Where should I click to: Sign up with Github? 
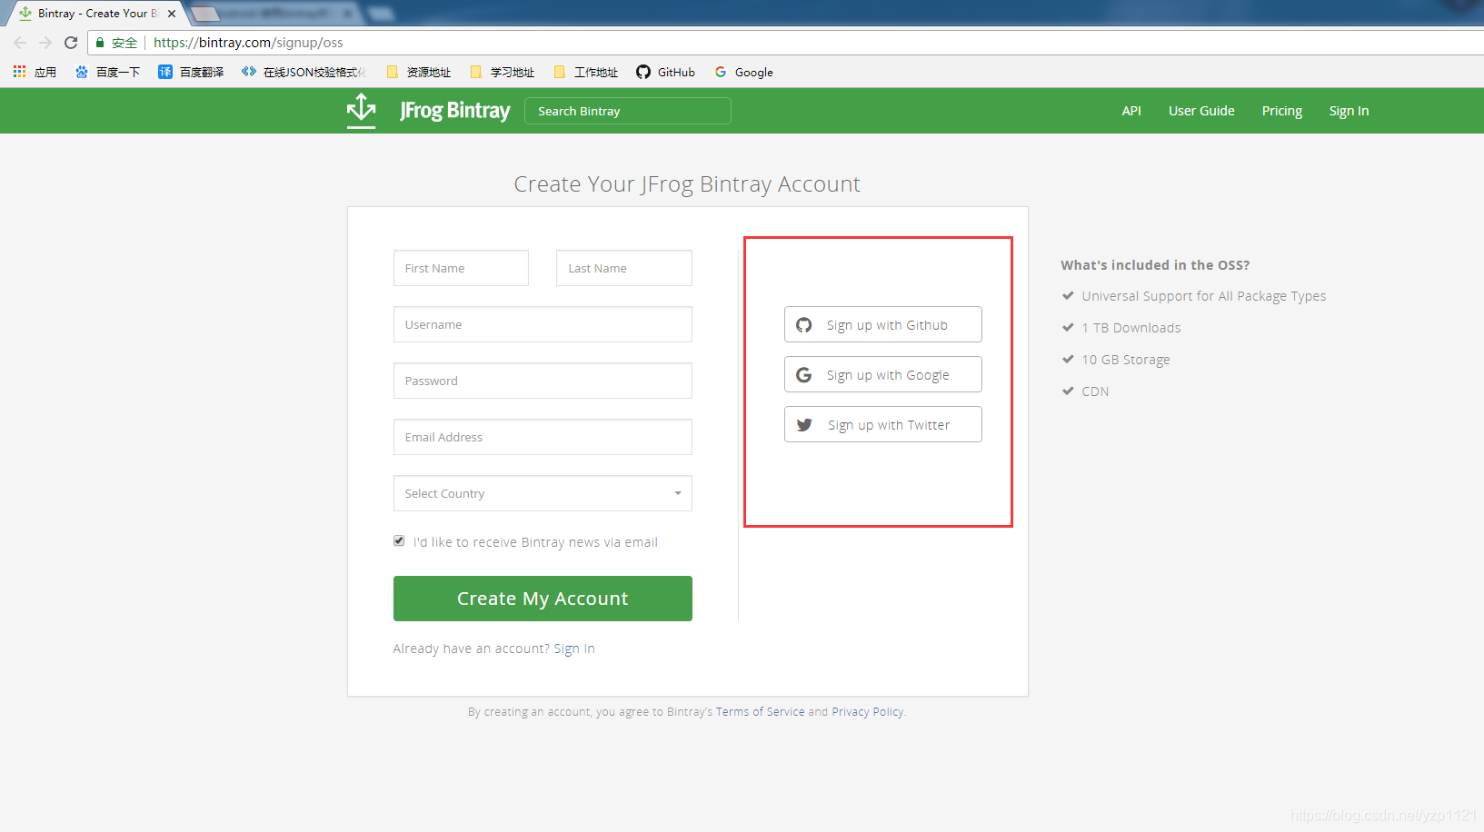point(883,324)
